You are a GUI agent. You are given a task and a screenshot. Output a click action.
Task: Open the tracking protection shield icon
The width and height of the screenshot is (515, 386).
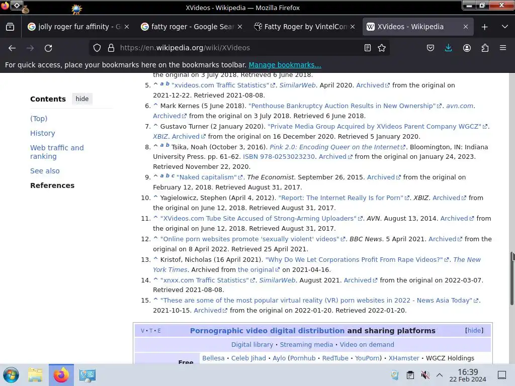97,48
